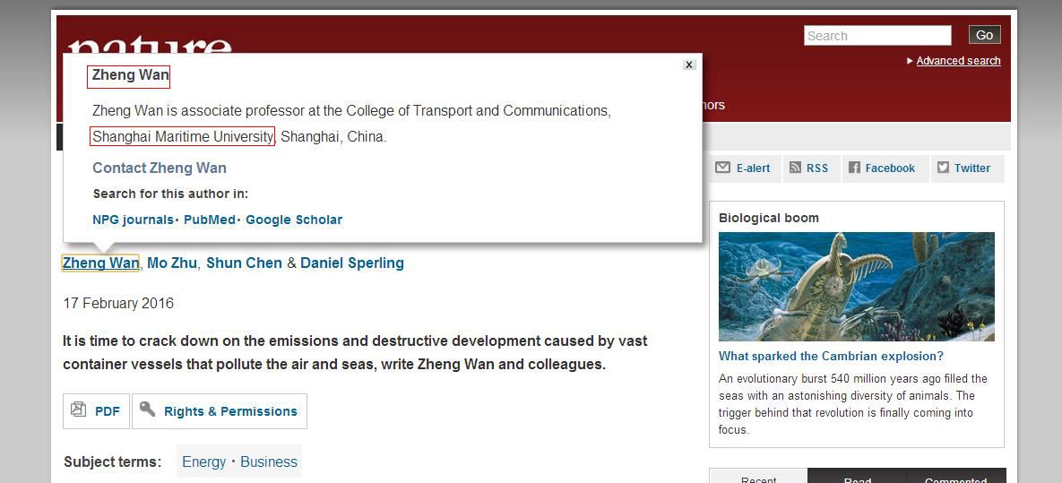Click the PDF document icon
Screen dimensions: 1062x483
pos(79,410)
